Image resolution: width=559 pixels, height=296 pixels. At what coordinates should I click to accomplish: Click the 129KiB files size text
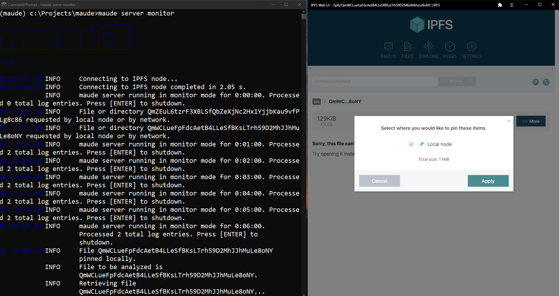326,119
